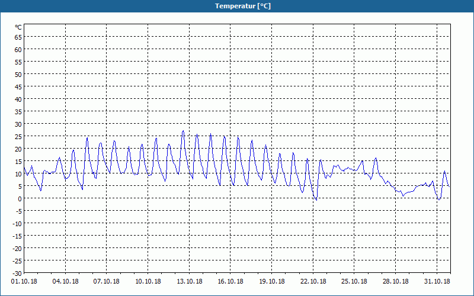Click the °C unit label on the axis

18,27
